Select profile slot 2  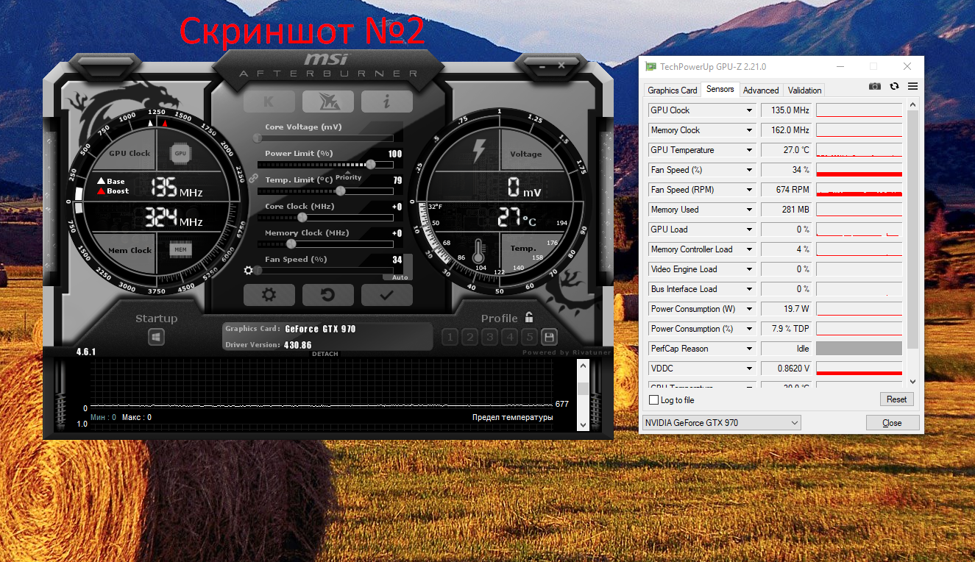pyautogui.click(x=469, y=337)
